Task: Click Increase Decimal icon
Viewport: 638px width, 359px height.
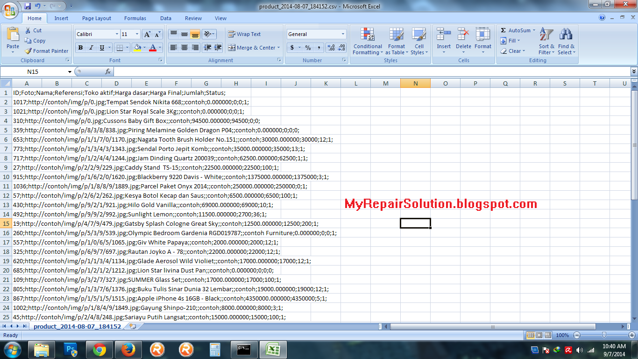Action: coord(331,48)
